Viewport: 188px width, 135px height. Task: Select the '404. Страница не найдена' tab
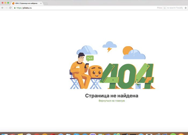click(x=27, y=3)
